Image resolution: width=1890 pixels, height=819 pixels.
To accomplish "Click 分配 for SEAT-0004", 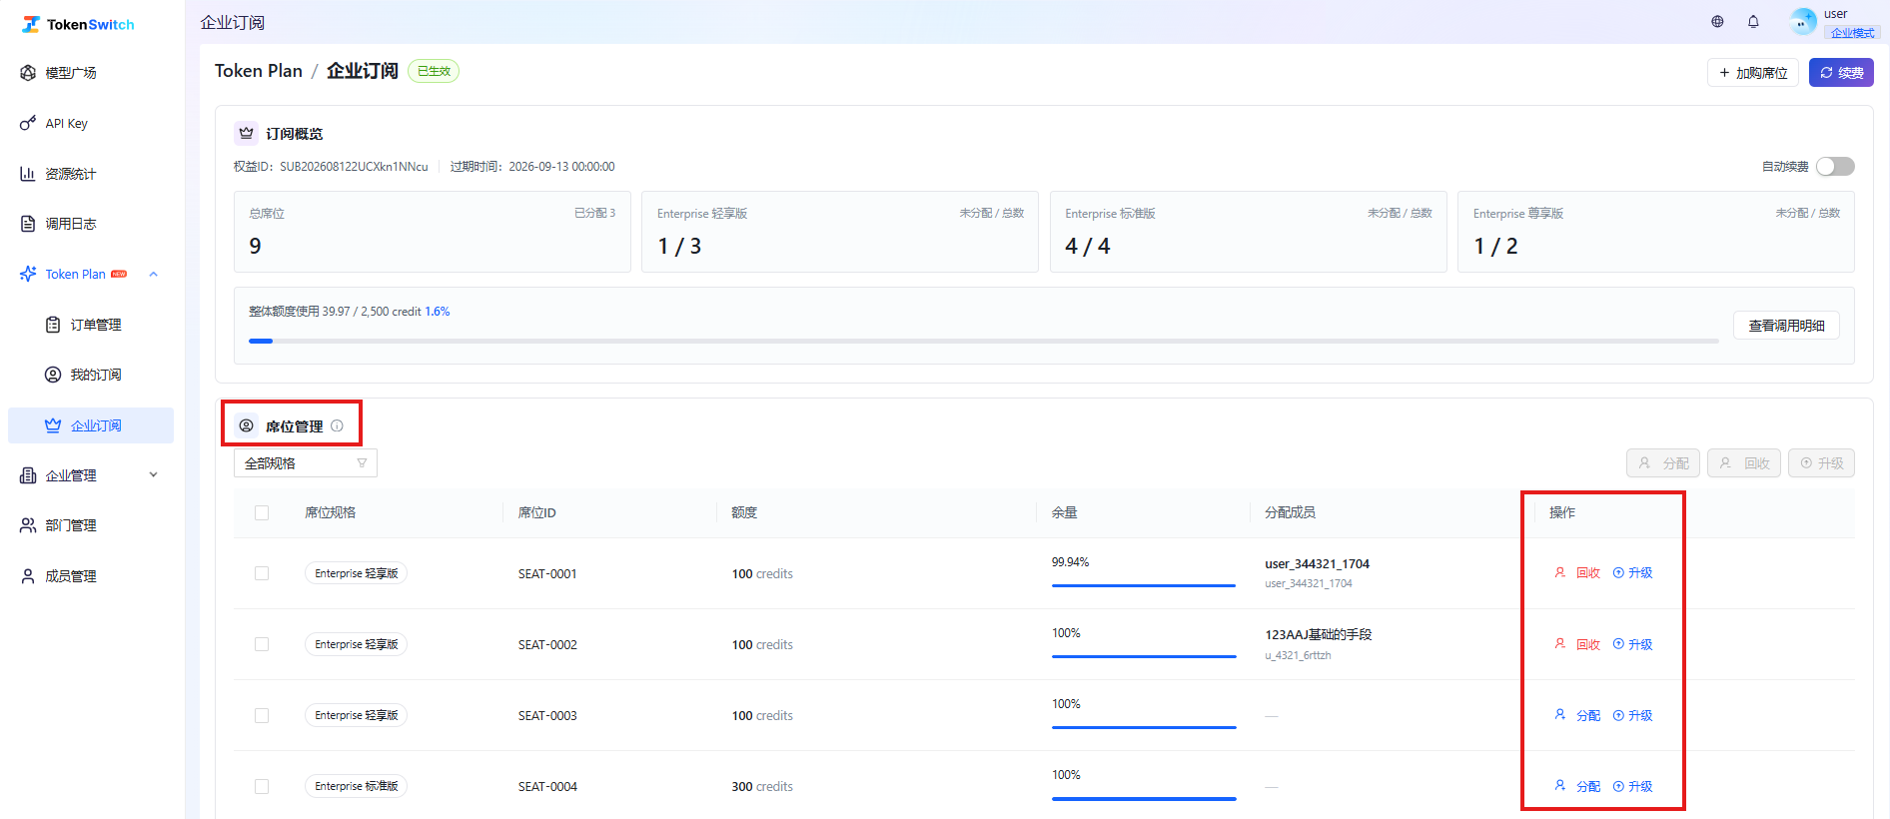I will point(1578,786).
